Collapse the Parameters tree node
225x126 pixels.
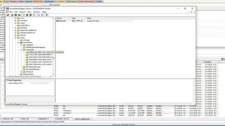point(18,43)
